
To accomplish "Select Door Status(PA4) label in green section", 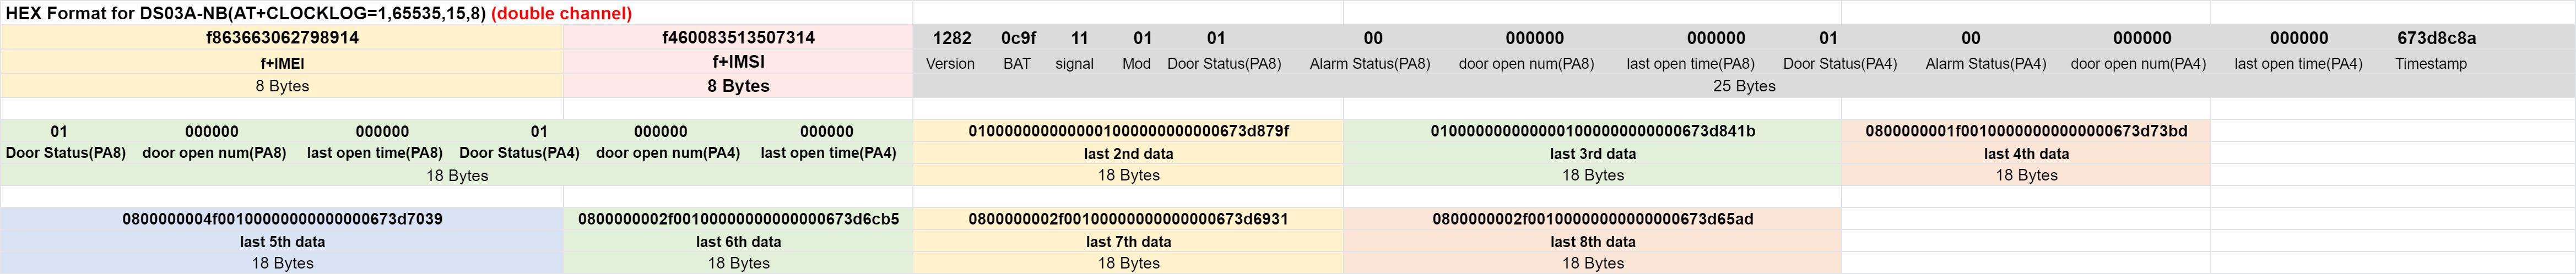I will (x=519, y=153).
